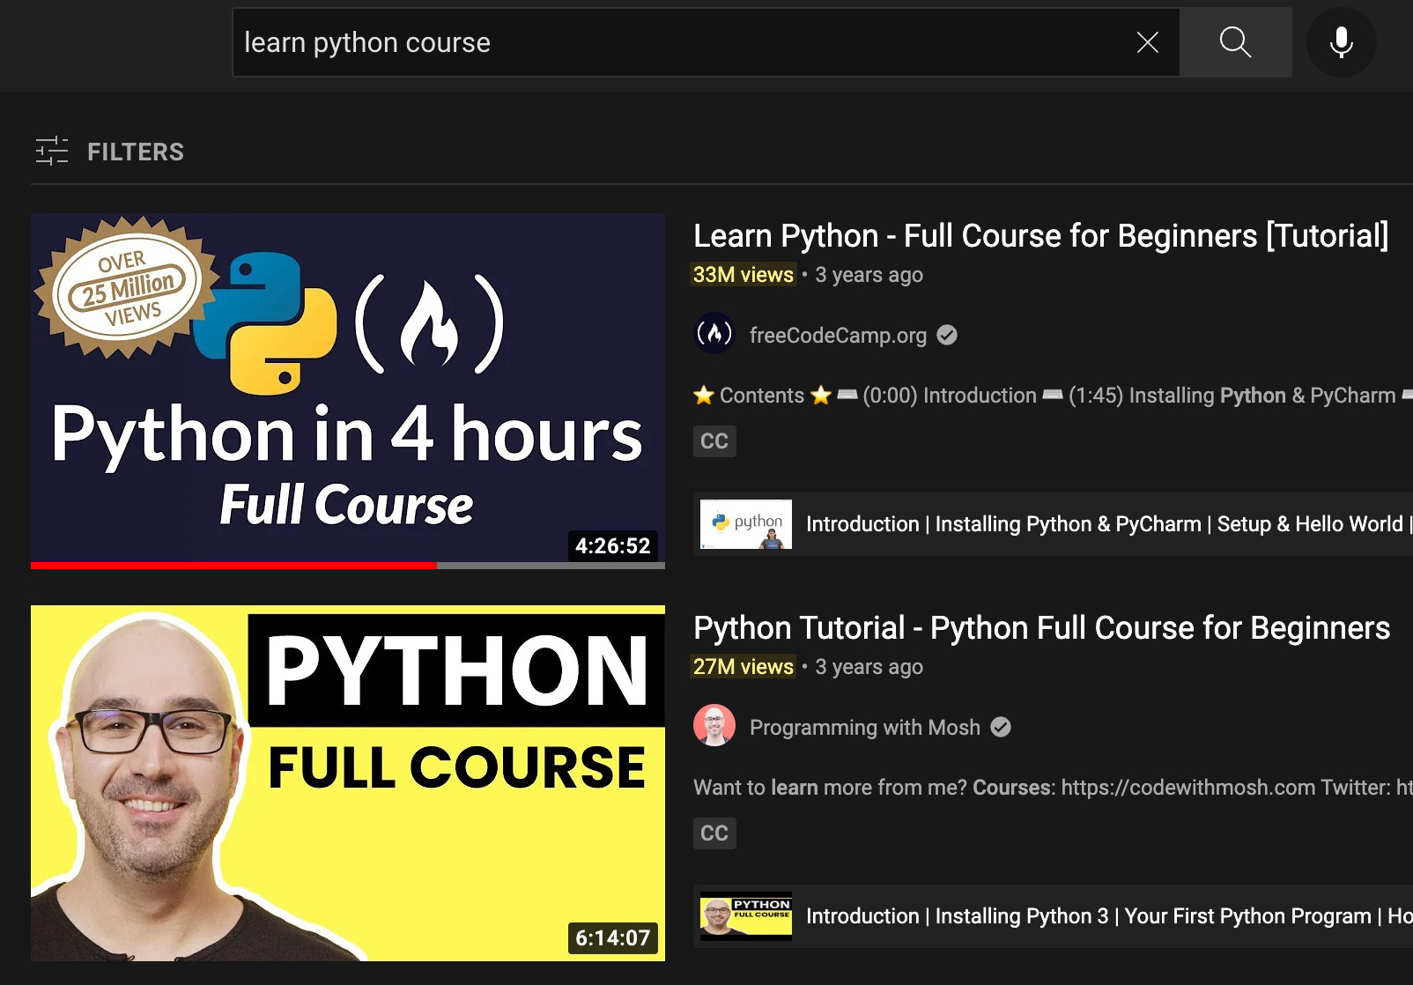Image resolution: width=1413 pixels, height=985 pixels.
Task: Open the Python in 4 hours thumbnail
Action: point(348,388)
